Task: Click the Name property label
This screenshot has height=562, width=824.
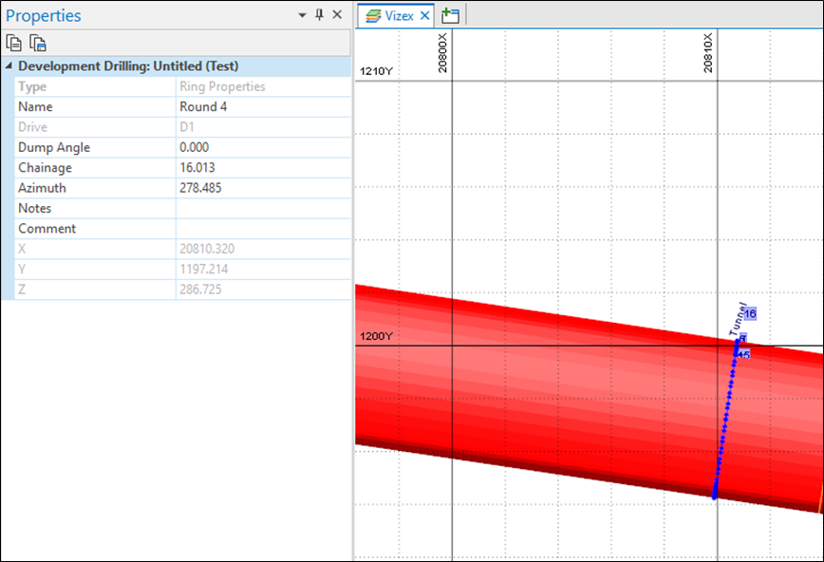Action: [35, 106]
